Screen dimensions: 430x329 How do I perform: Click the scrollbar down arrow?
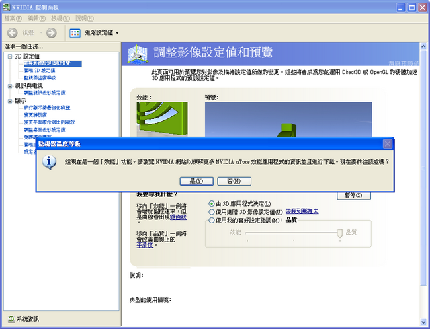click(423, 322)
